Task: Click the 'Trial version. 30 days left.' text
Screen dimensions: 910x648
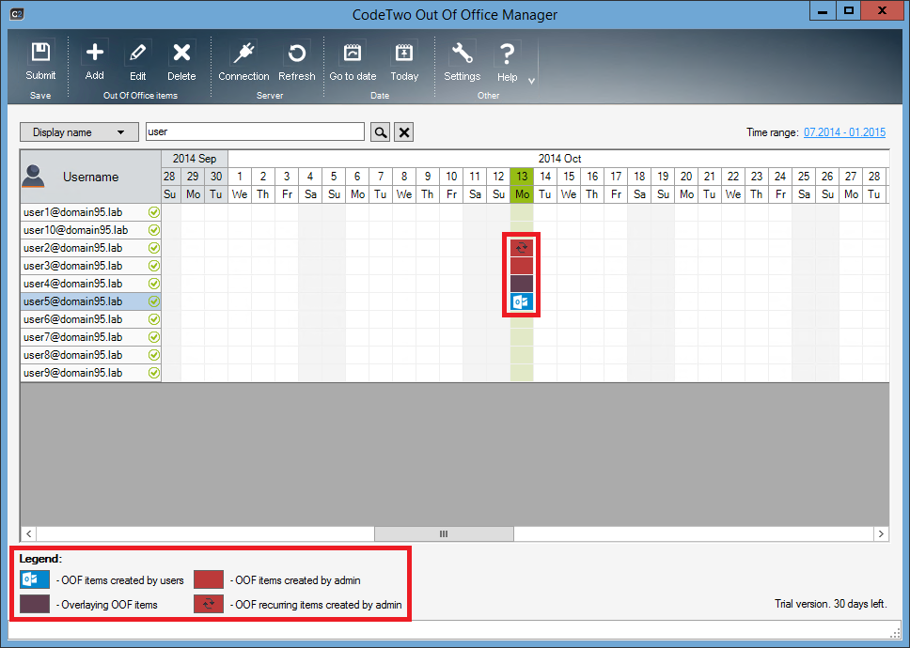Action: [x=830, y=604]
